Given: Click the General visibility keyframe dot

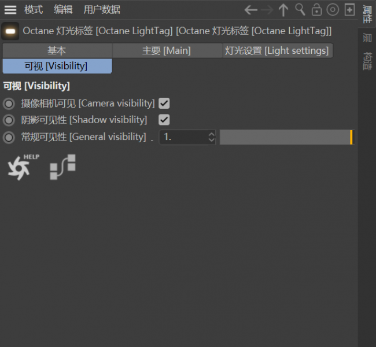Looking at the screenshot, I should [9, 138].
